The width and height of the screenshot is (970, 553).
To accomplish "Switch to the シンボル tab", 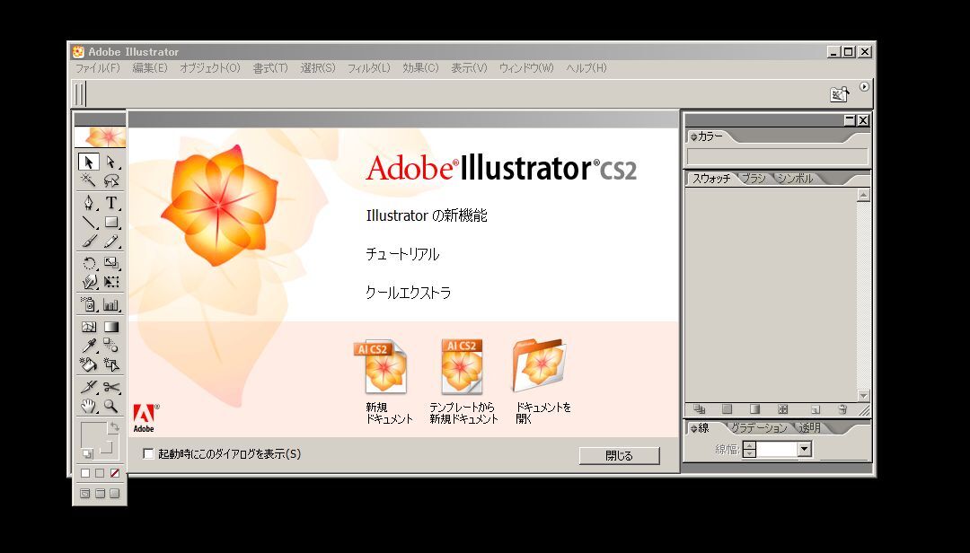I will (796, 178).
